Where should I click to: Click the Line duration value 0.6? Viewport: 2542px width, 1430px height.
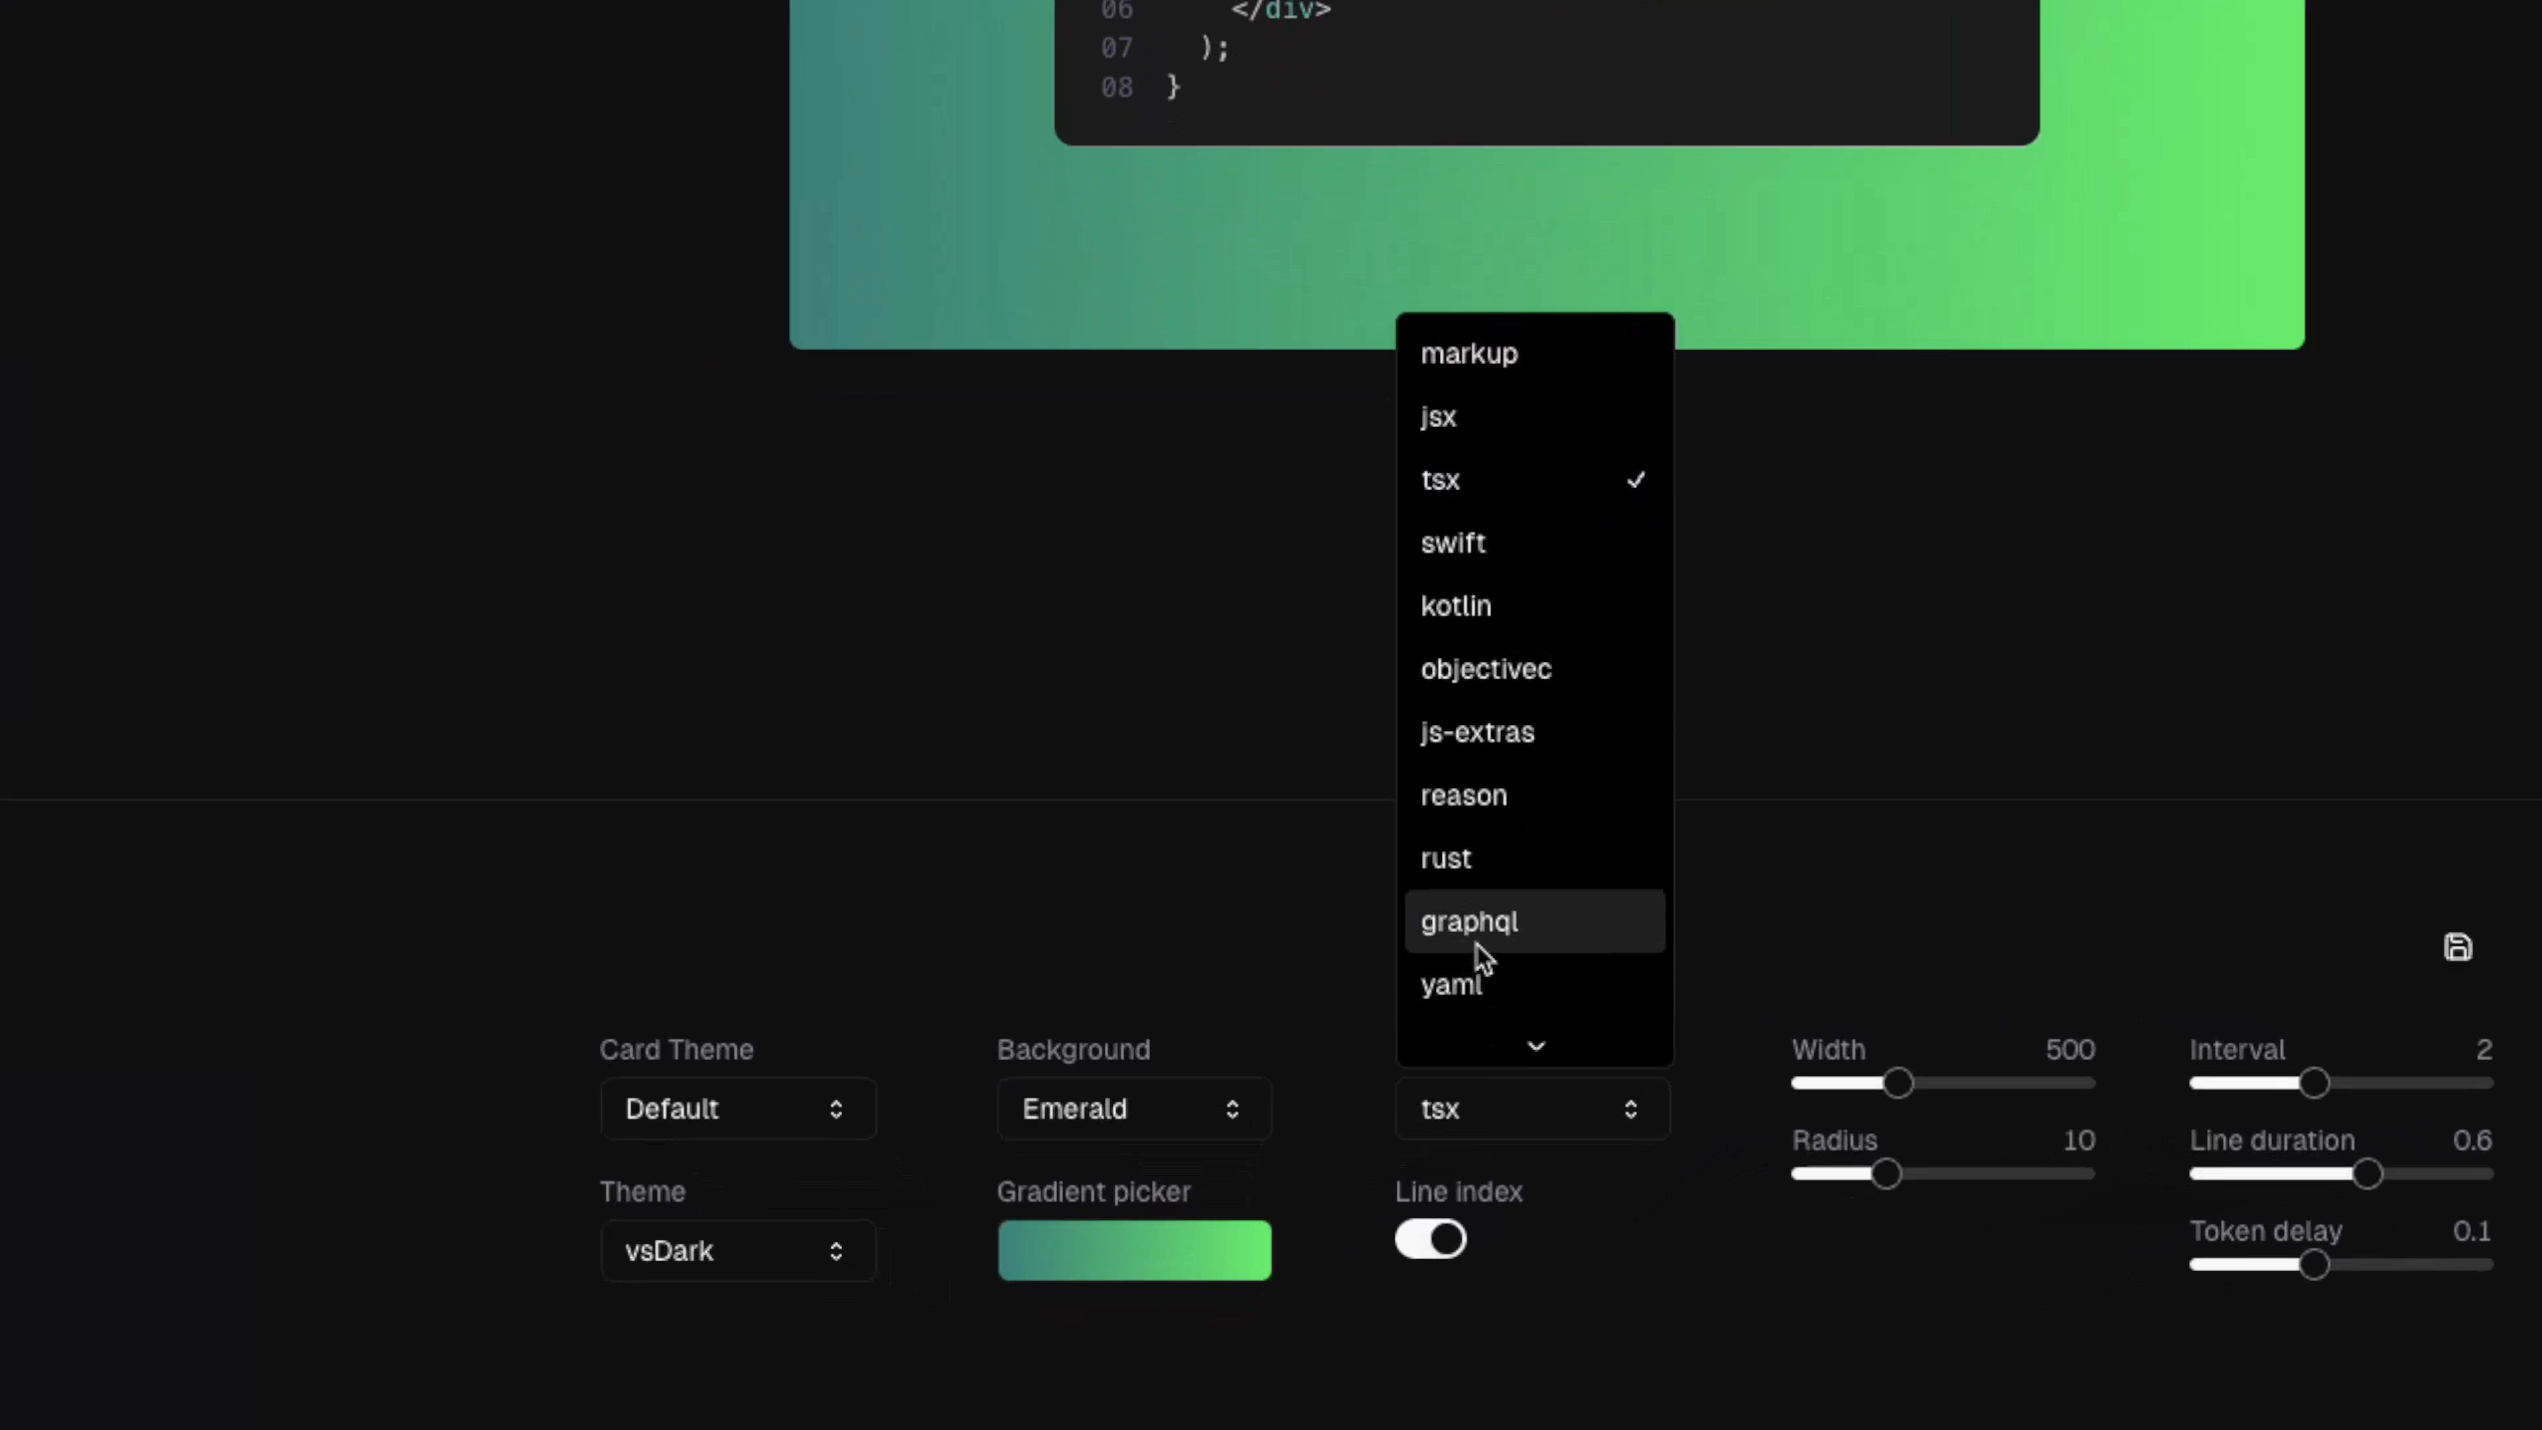pyautogui.click(x=2472, y=1140)
